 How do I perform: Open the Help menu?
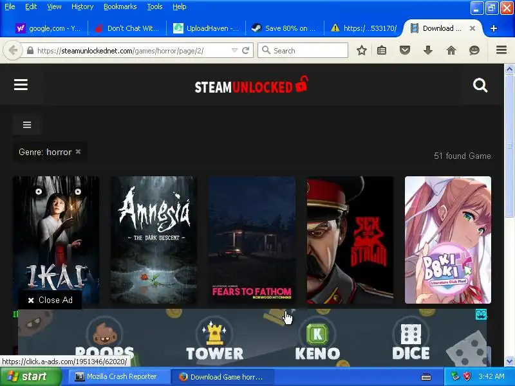pos(180,6)
